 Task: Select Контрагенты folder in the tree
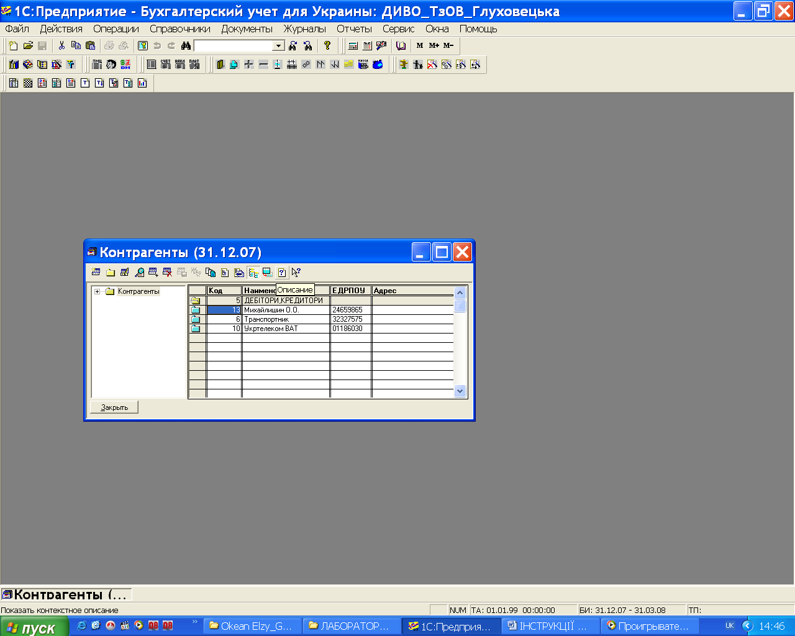[139, 291]
